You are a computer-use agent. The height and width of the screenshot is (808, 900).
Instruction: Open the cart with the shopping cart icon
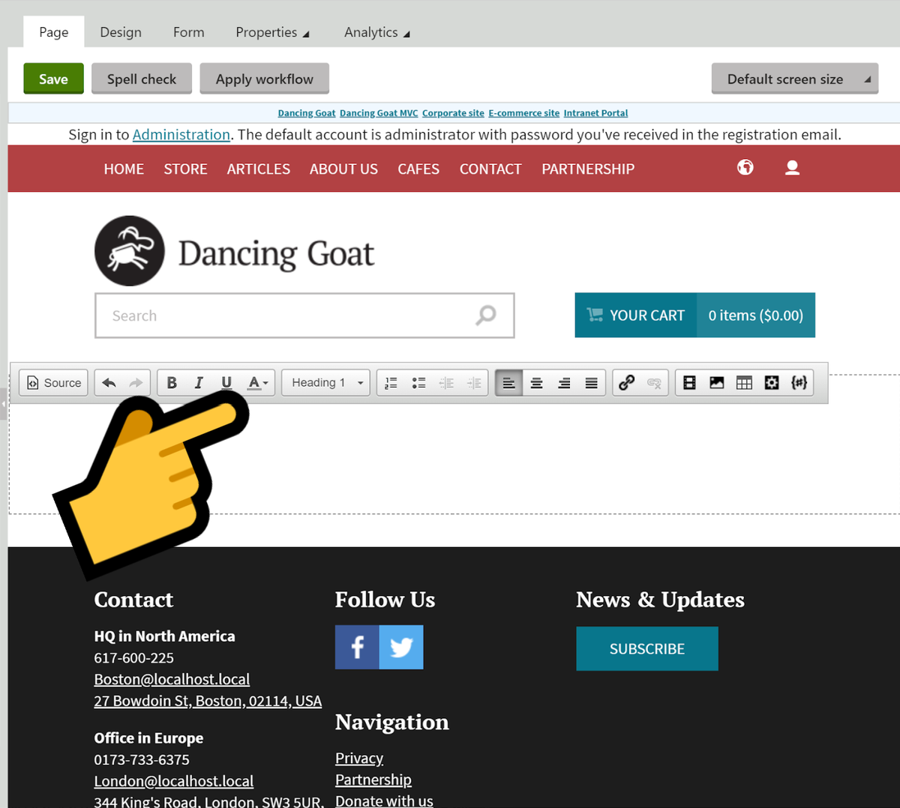coord(636,315)
